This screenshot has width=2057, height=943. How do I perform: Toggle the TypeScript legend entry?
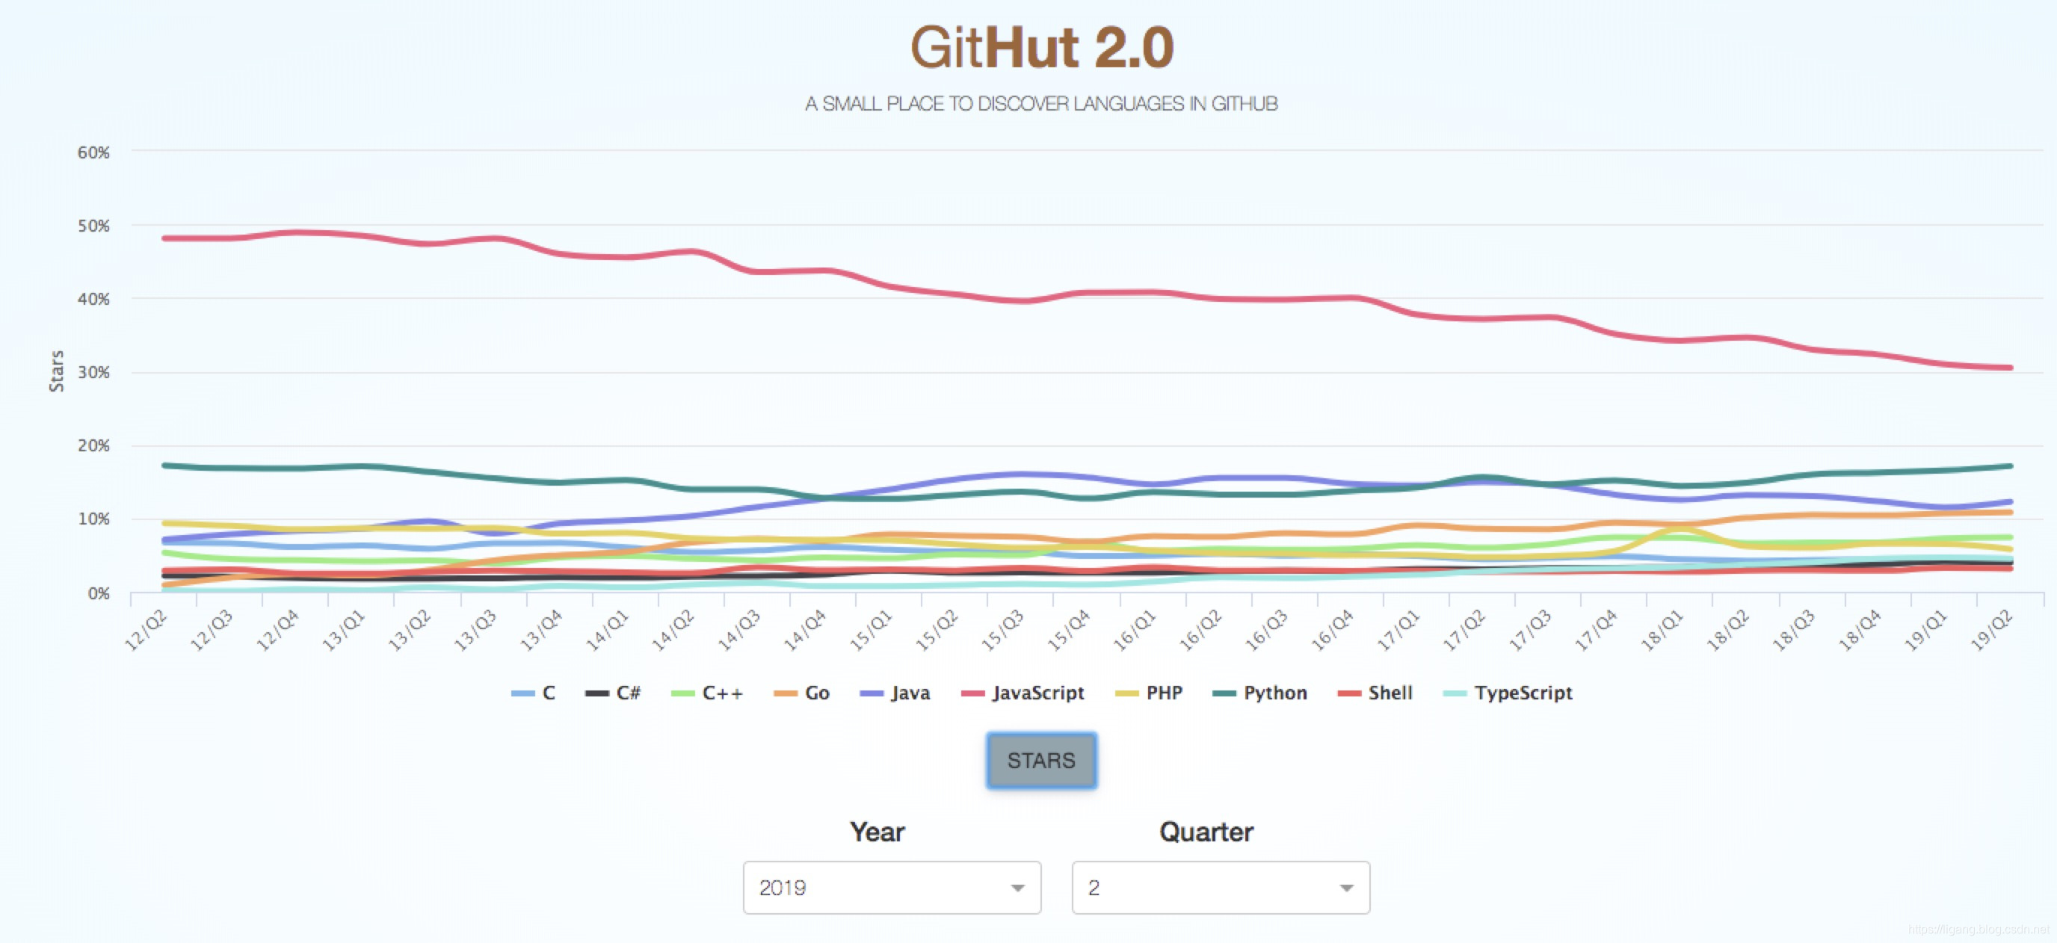coord(1508,693)
